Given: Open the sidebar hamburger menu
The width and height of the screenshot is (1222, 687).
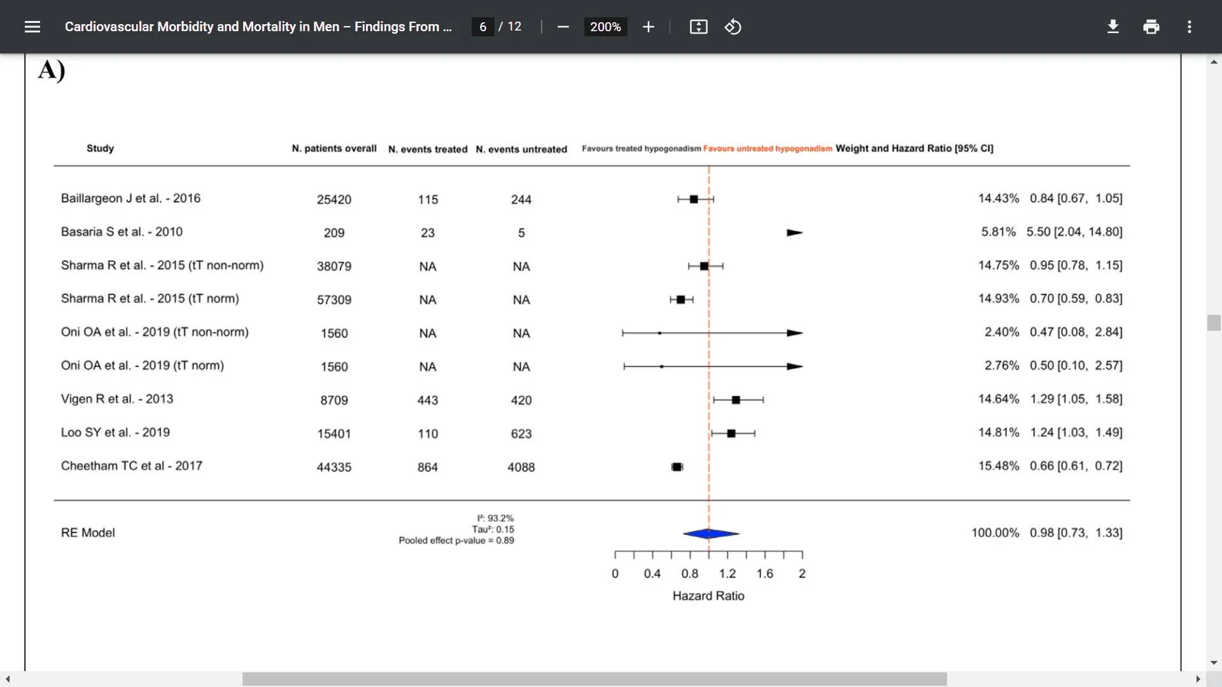Looking at the screenshot, I should pyautogui.click(x=32, y=27).
